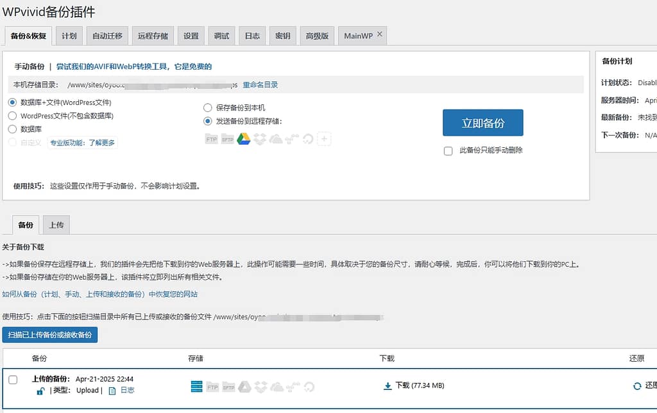657x413 pixels.
Task: Switch to the 计划 tab
Action: coord(69,36)
